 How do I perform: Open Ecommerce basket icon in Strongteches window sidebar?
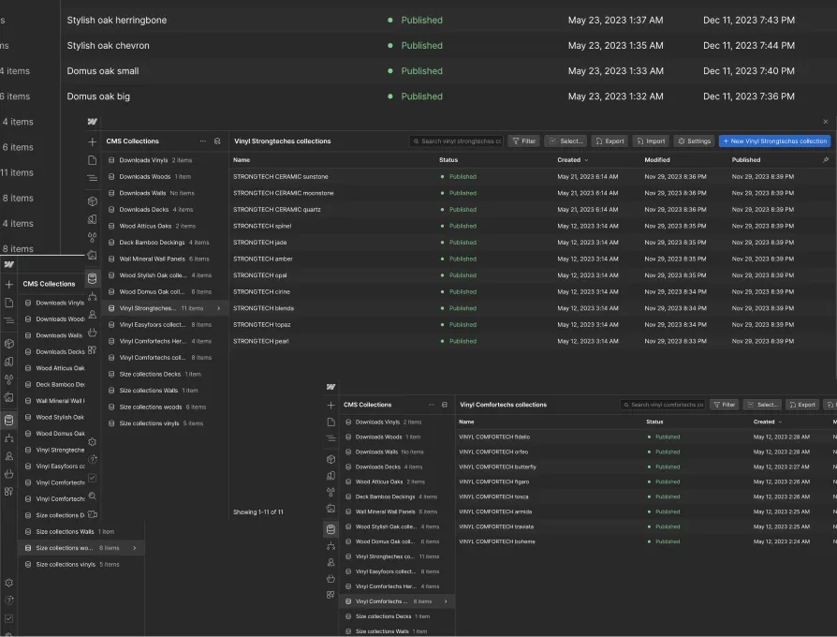click(x=93, y=333)
